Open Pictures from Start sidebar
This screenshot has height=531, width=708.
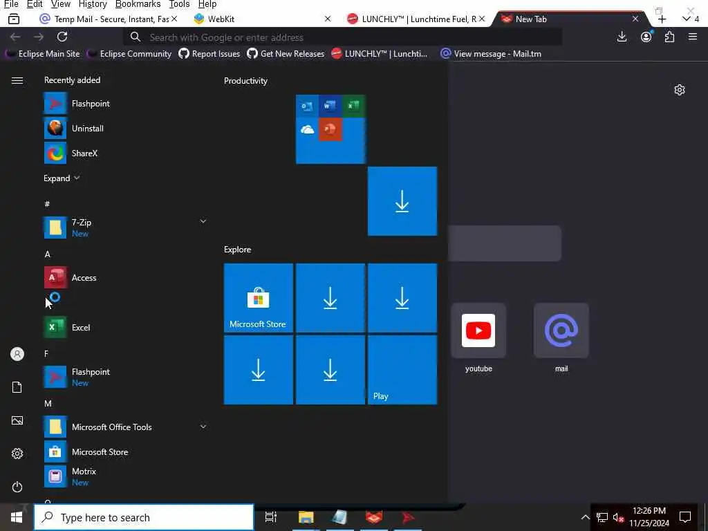(17, 421)
